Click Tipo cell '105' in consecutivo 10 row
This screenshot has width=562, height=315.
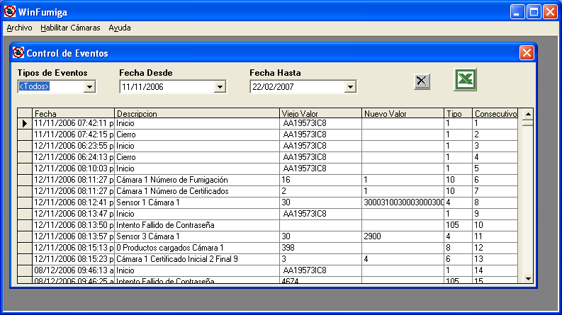458,225
